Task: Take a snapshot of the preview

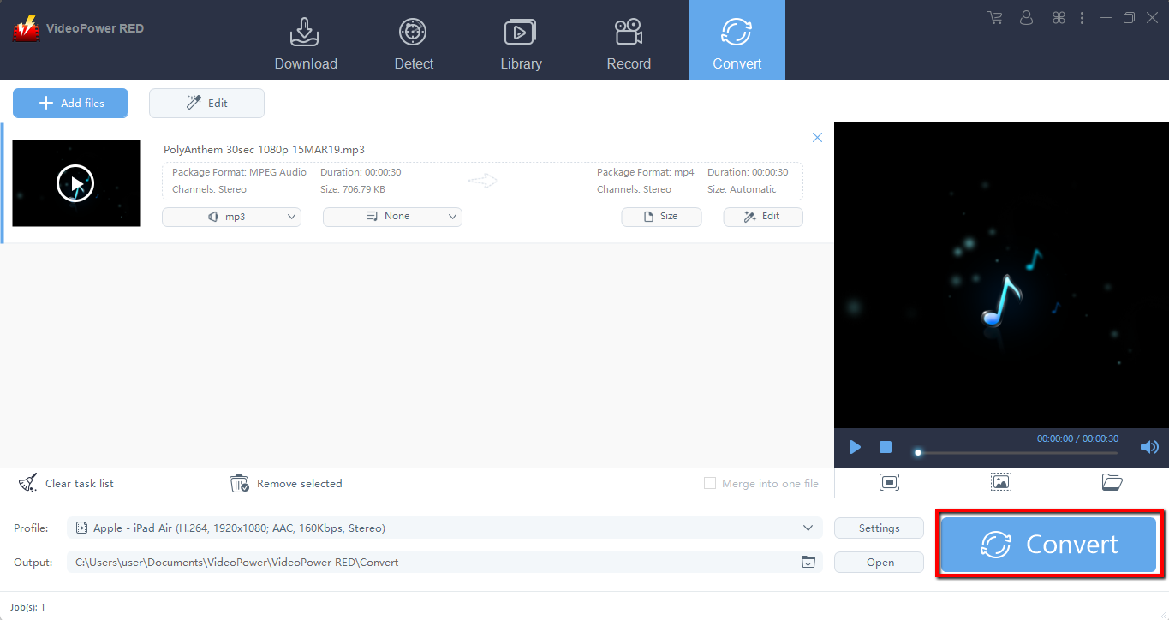Action: point(1000,482)
